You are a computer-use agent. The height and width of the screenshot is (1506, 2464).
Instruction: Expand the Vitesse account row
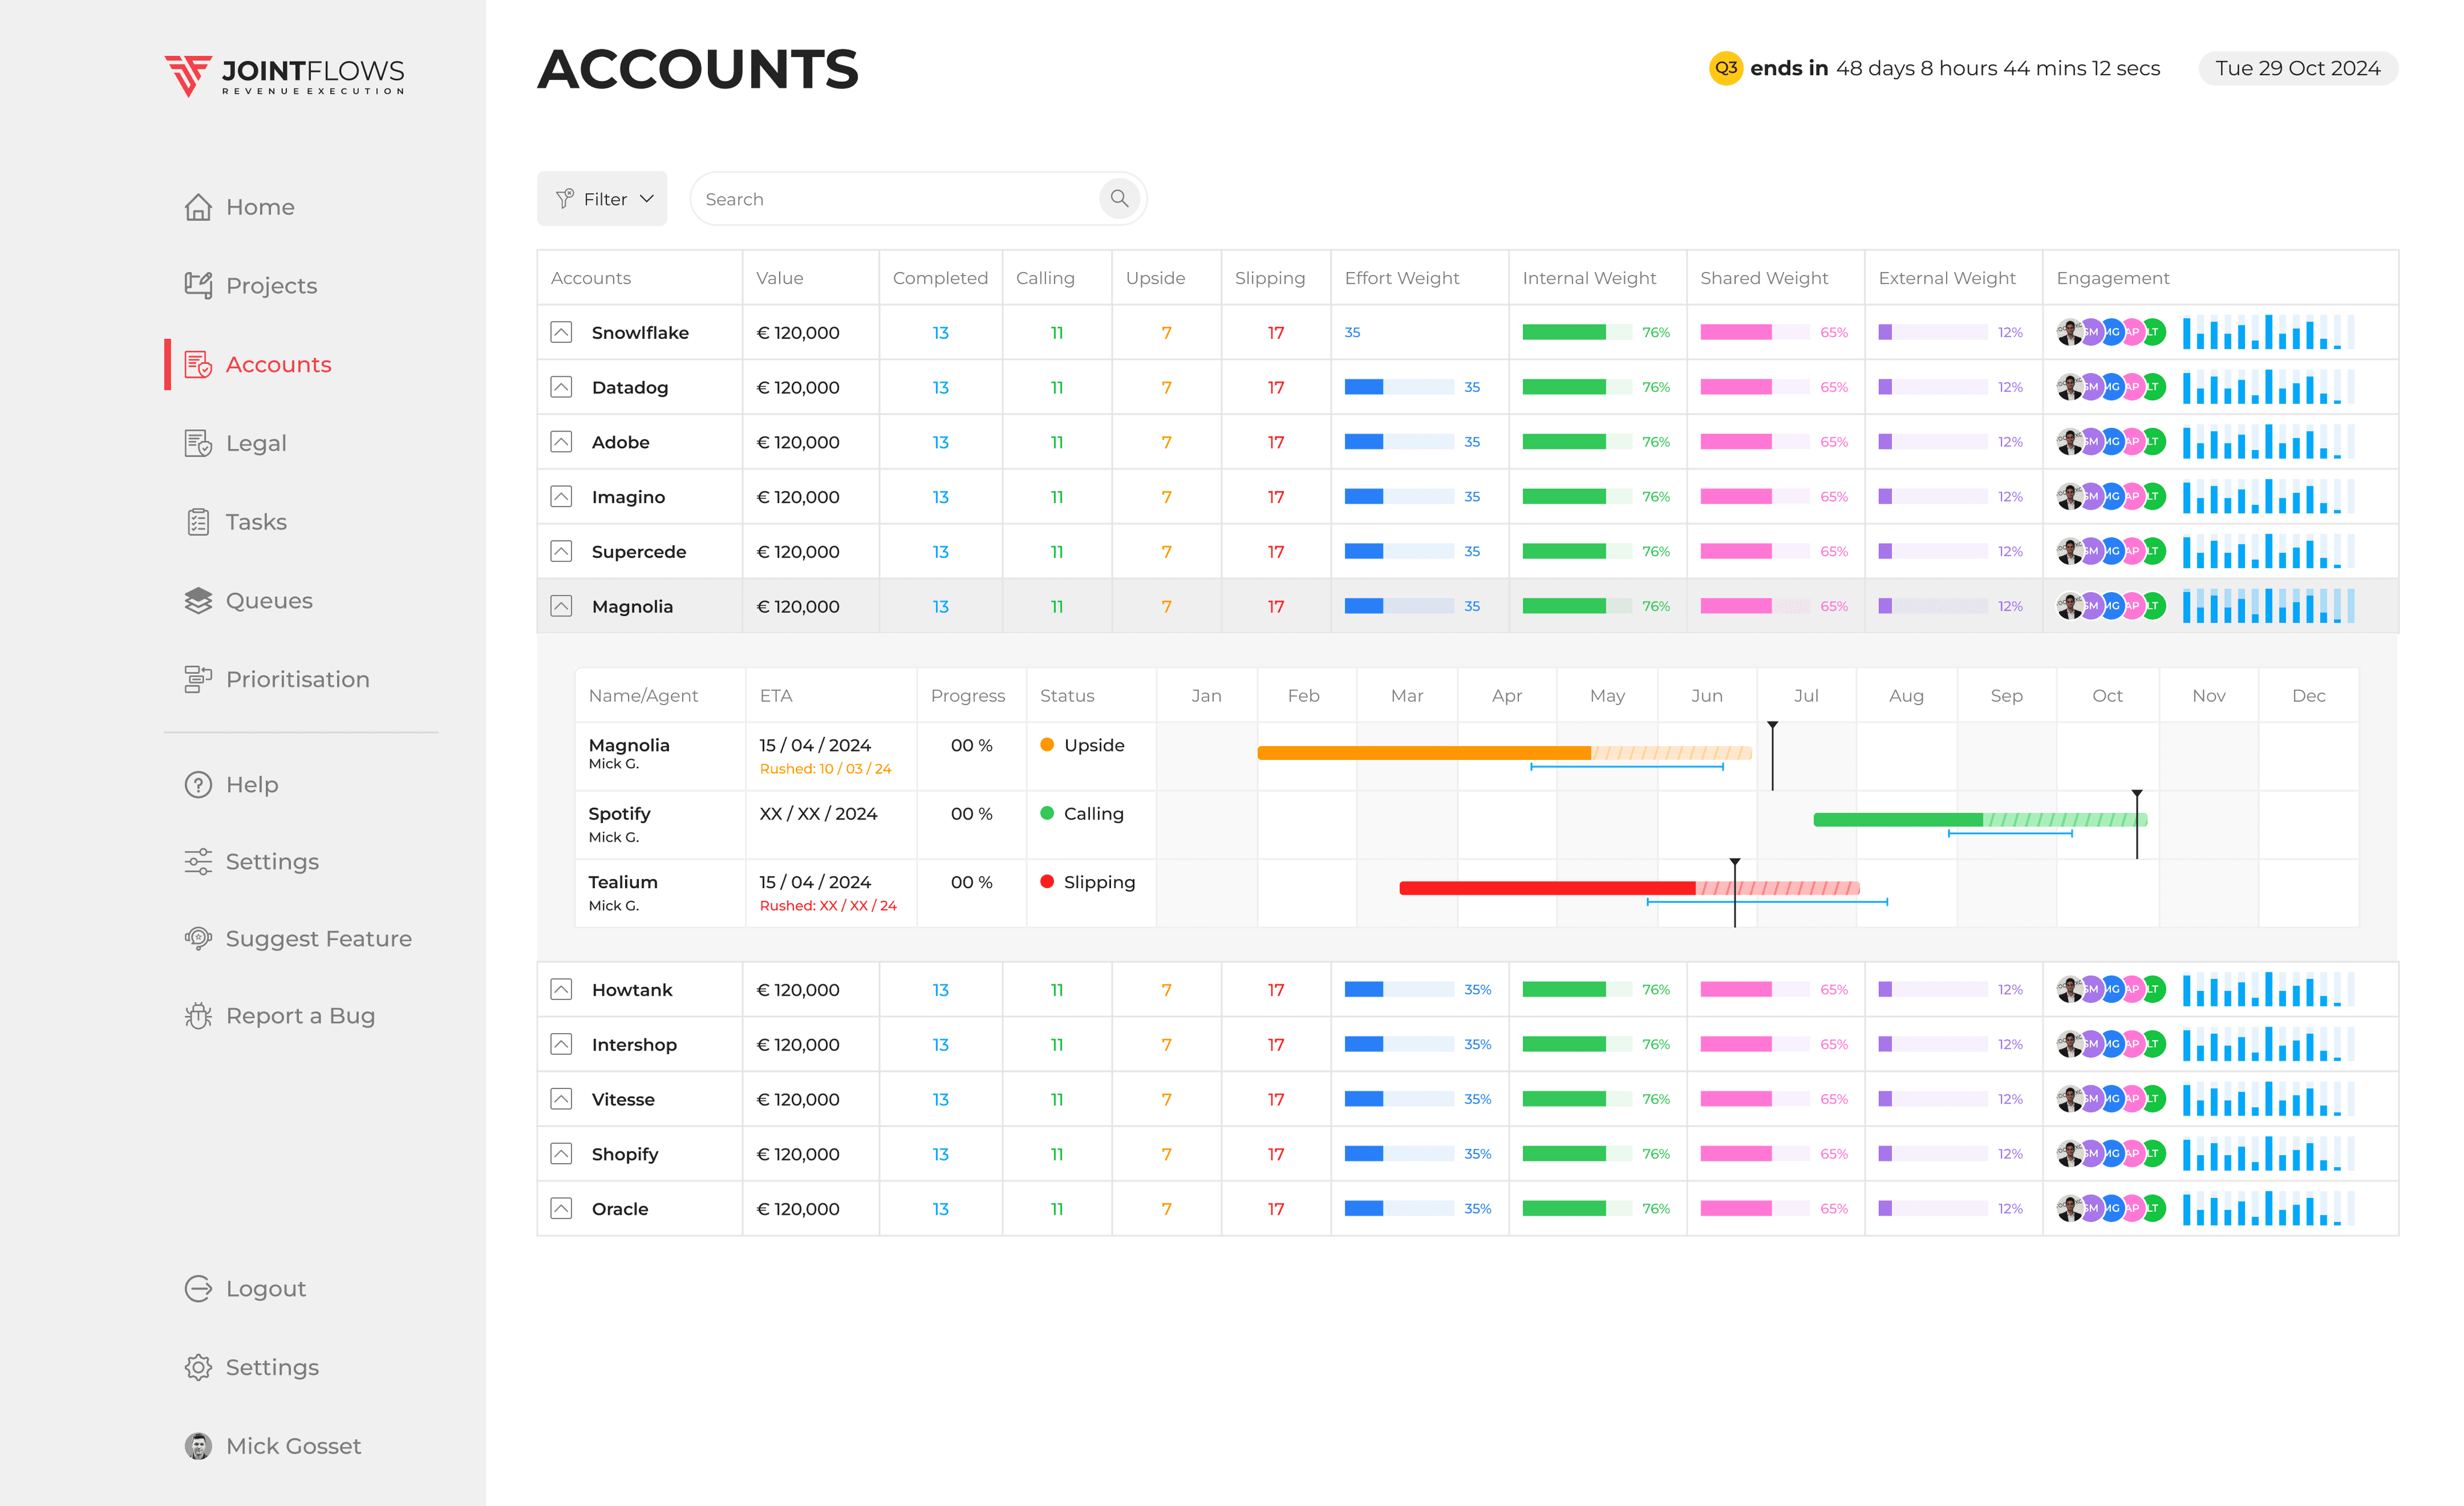[561, 1099]
